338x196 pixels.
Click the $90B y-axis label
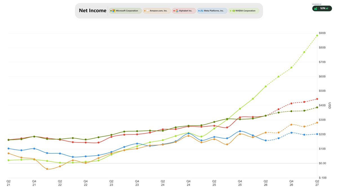click(322, 33)
